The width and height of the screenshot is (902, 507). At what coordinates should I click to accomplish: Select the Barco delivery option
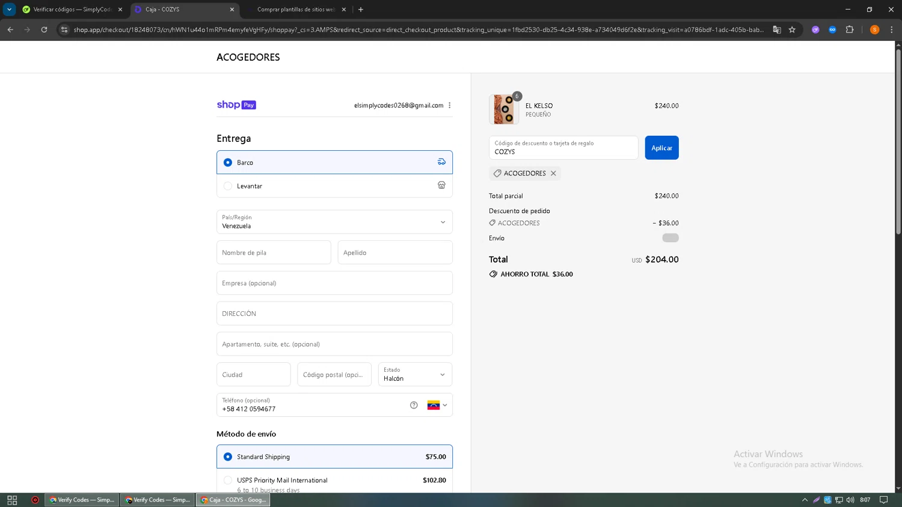pyautogui.click(x=334, y=162)
